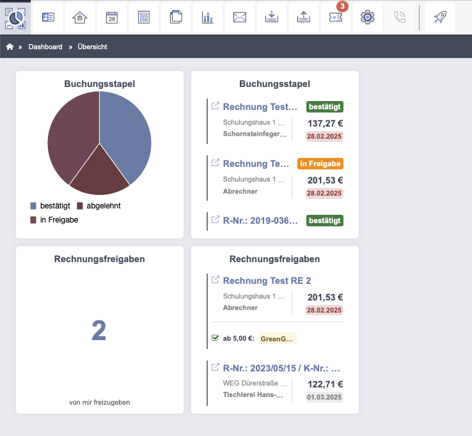This screenshot has width=472, height=436.
Task: Open the ticket icon with badge 3
Action: tap(336, 17)
